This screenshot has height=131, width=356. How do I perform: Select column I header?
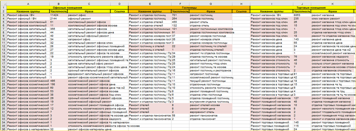(272, 4)
